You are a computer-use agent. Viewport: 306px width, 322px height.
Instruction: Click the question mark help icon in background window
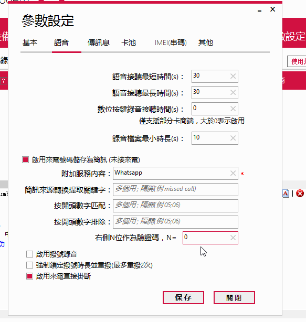coord(4,81)
